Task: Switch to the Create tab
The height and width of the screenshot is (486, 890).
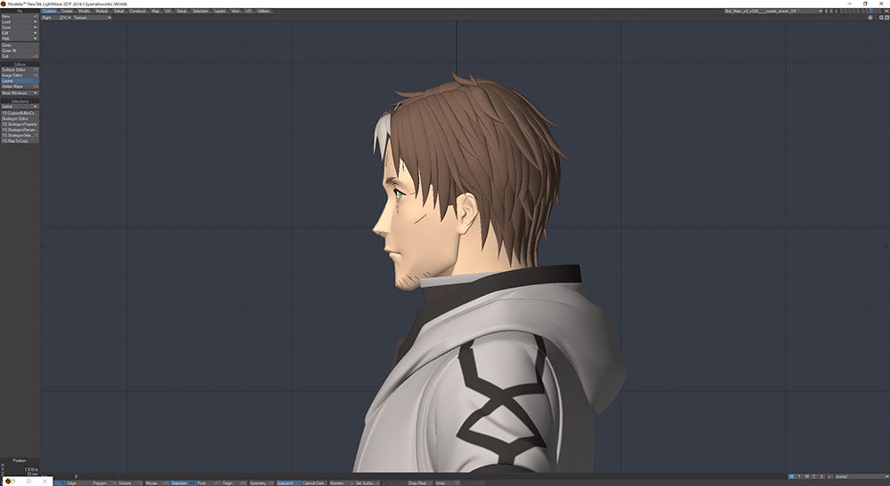Action: (67, 12)
